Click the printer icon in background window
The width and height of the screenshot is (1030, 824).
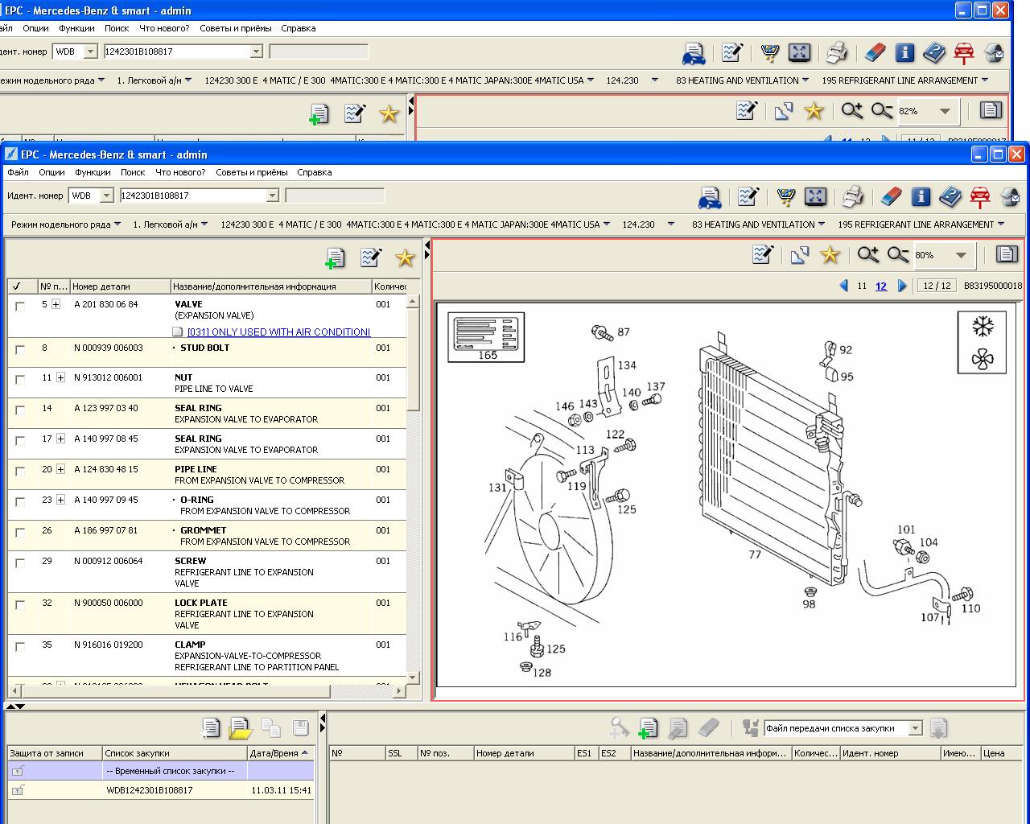[x=837, y=53]
